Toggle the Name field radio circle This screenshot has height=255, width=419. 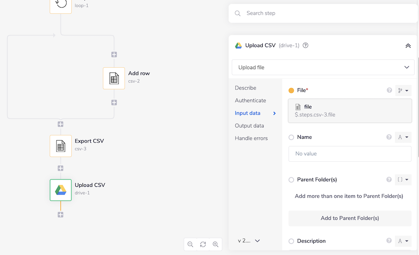pyautogui.click(x=291, y=137)
